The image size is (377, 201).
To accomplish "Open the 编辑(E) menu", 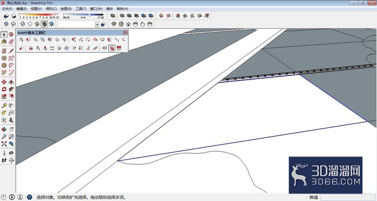I will 21,9.
